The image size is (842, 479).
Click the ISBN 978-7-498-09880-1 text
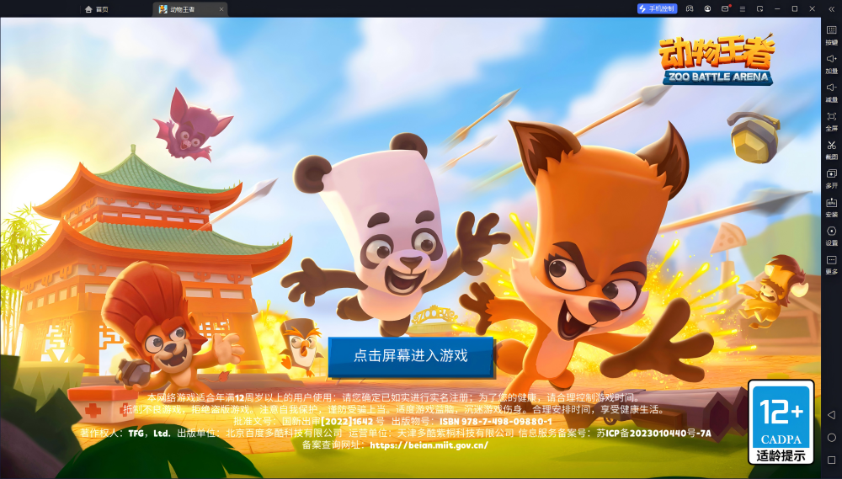click(x=496, y=422)
